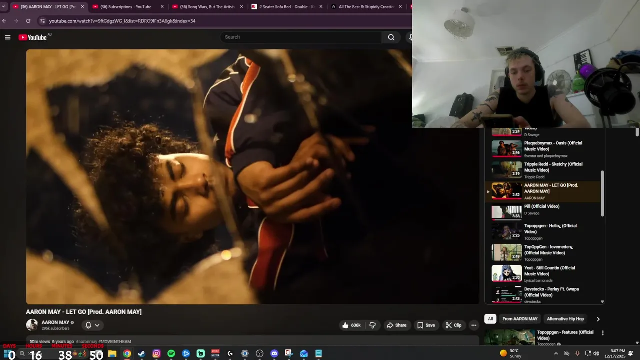Go forward in Chrome history

[x=16, y=21]
